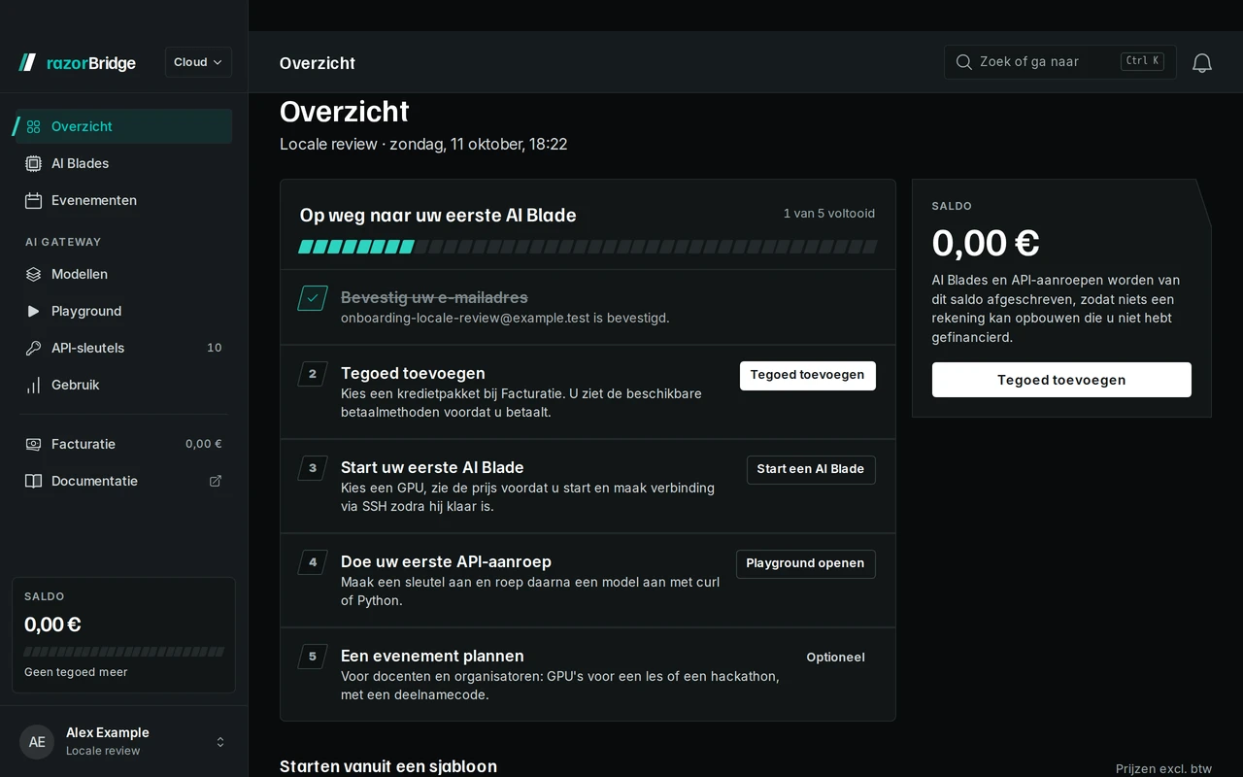Click the search magnifier icon
Image resolution: width=1243 pixels, height=777 pixels.
pos(964,62)
